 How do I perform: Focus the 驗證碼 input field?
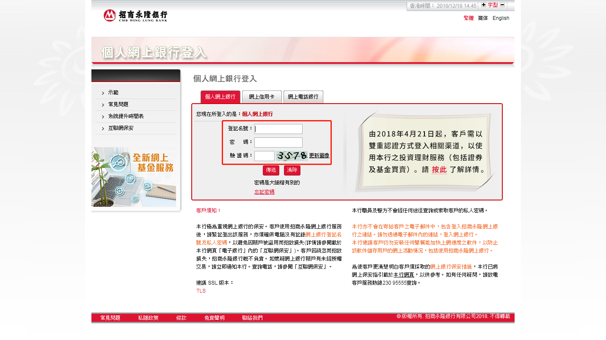(264, 156)
